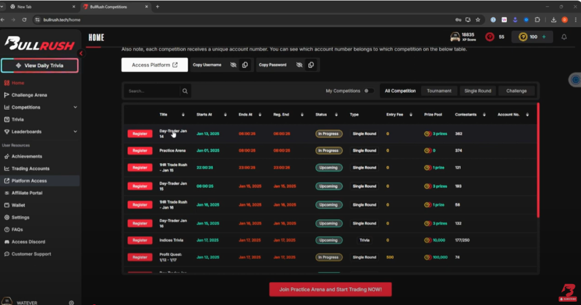
Task: Click the red table scrollbar
Action: 538,160
